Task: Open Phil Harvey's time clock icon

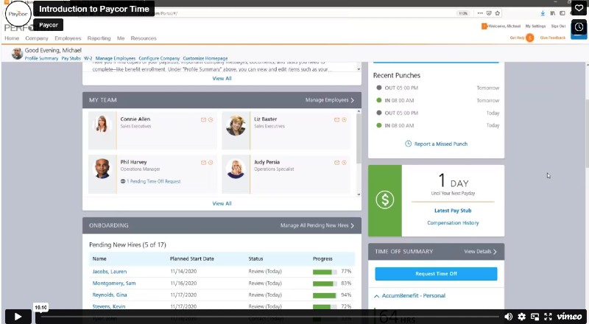Action: [211, 163]
